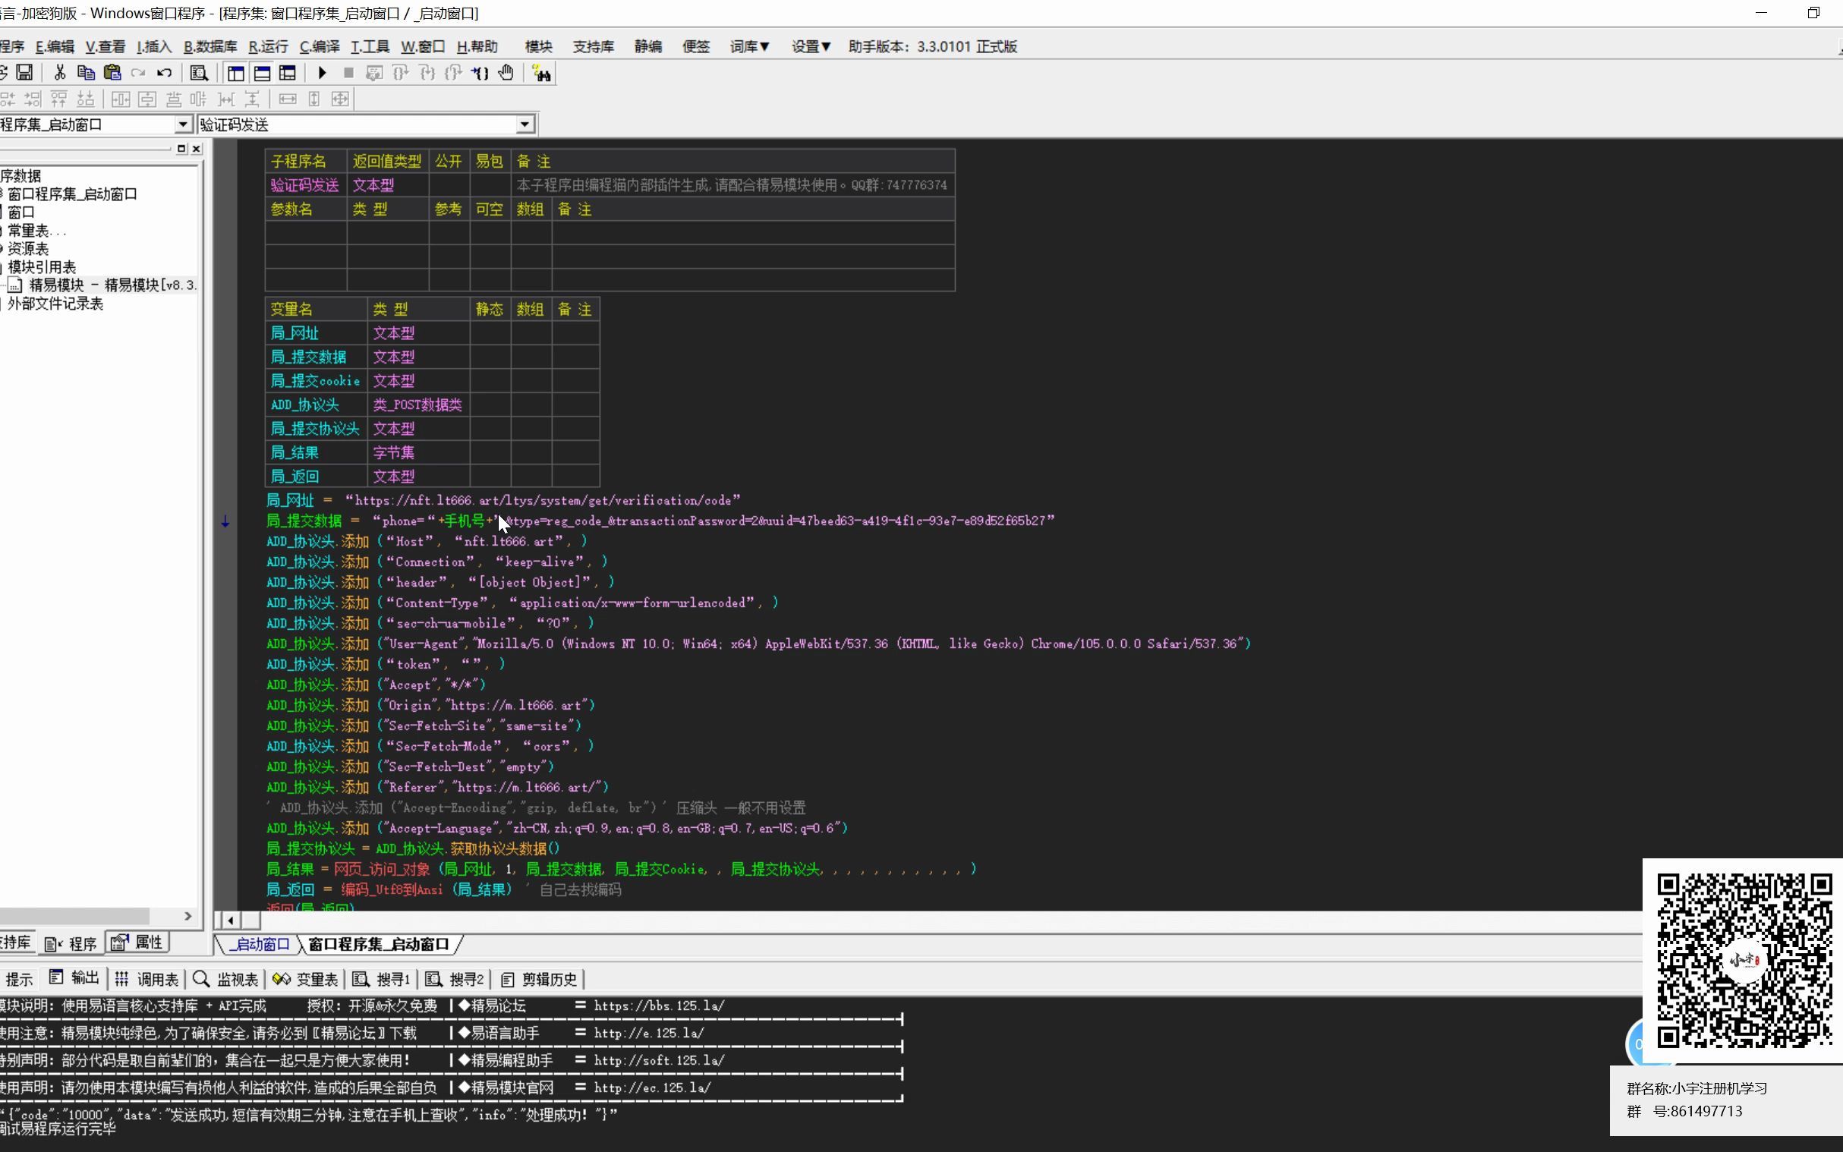
Task: Open the 词库▼ dropdown menu
Action: click(x=750, y=46)
